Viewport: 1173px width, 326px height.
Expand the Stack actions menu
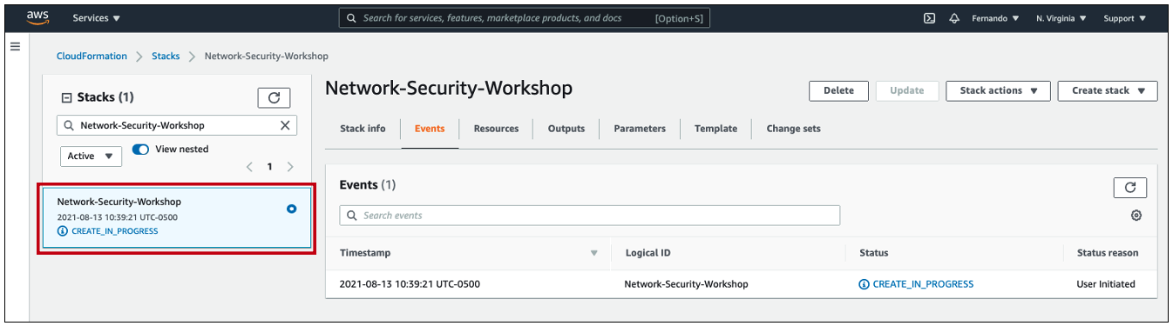[x=998, y=90]
